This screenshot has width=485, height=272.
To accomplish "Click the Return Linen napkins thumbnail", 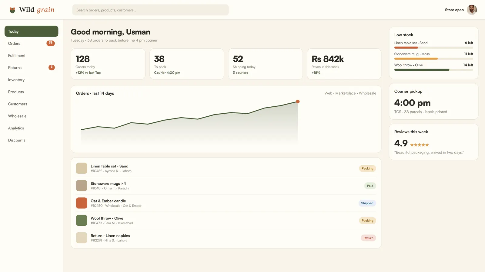I will click(x=82, y=238).
